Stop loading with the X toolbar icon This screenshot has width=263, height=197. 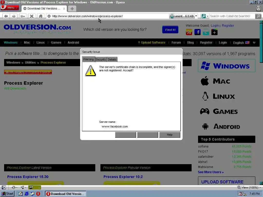32,16
